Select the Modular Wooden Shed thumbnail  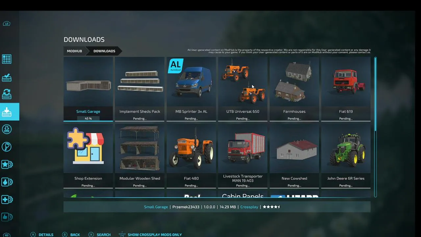(140, 148)
